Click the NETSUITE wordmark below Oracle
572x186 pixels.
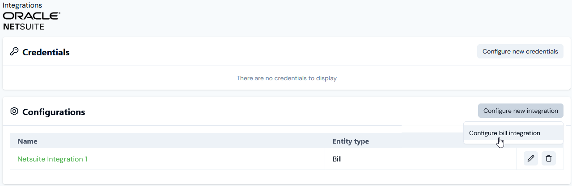tap(24, 26)
